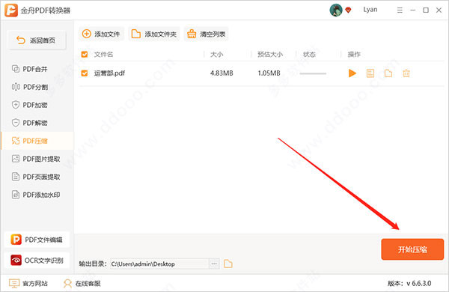Click 添加文件 to add a file
Viewport: 449px width, 292px height.
pos(101,34)
